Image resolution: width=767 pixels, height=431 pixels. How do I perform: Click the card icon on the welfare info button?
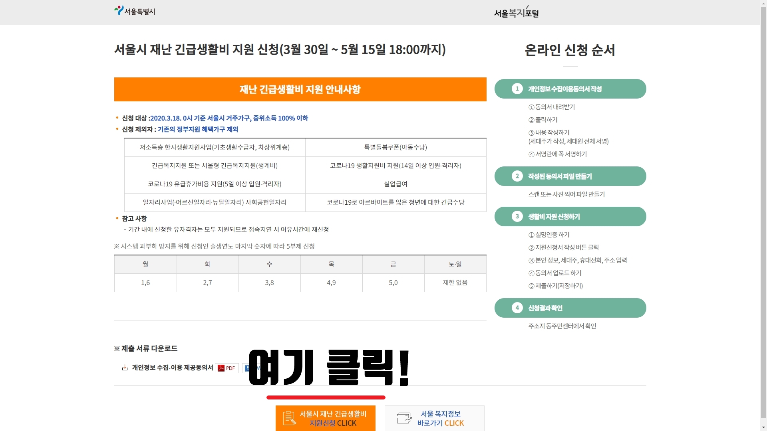404,418
